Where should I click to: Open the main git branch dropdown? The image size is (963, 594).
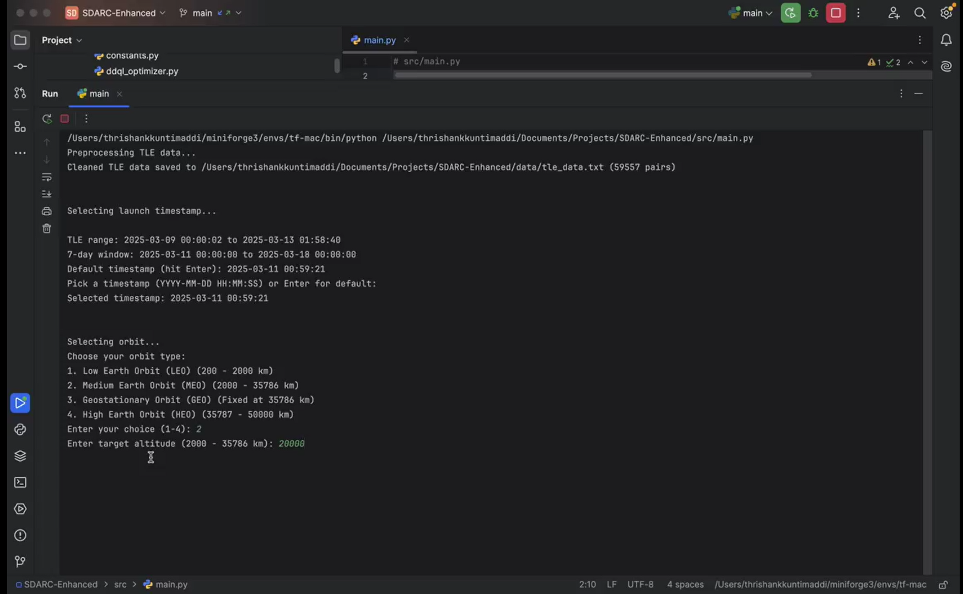[211, 13]
